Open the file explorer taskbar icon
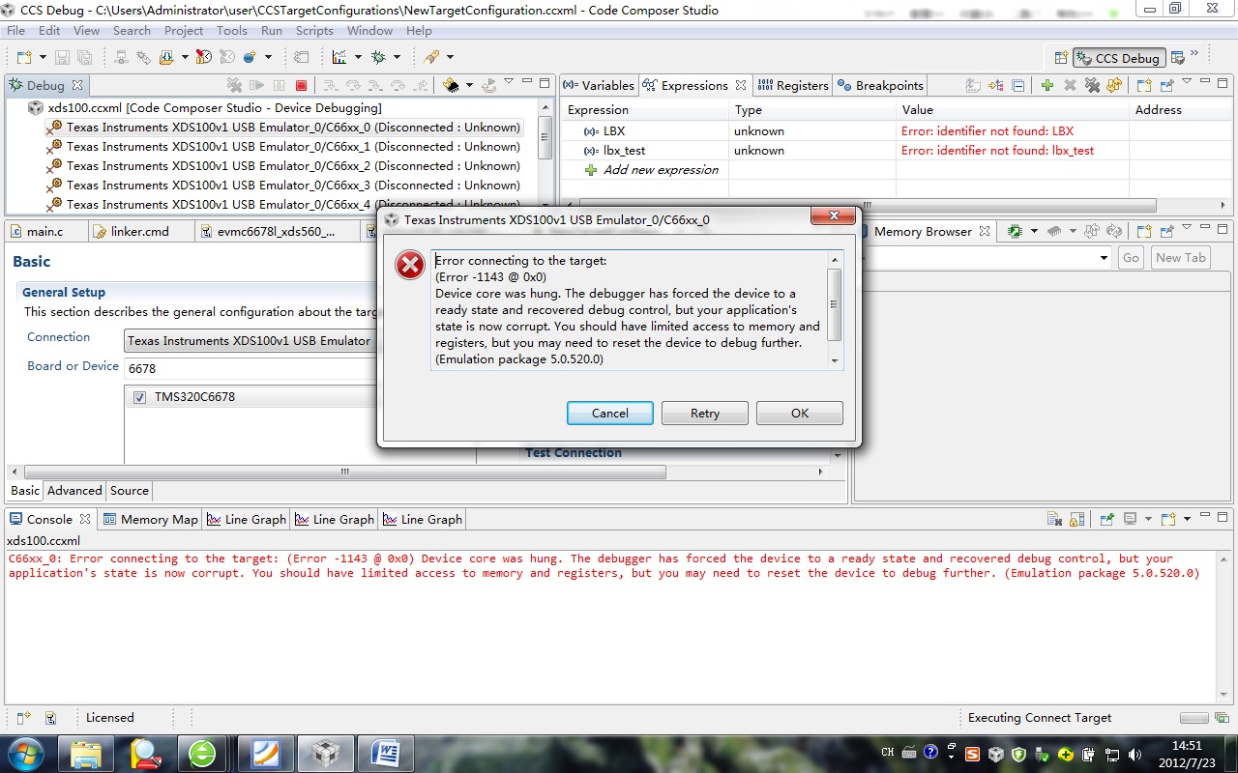 click(86, 753)
